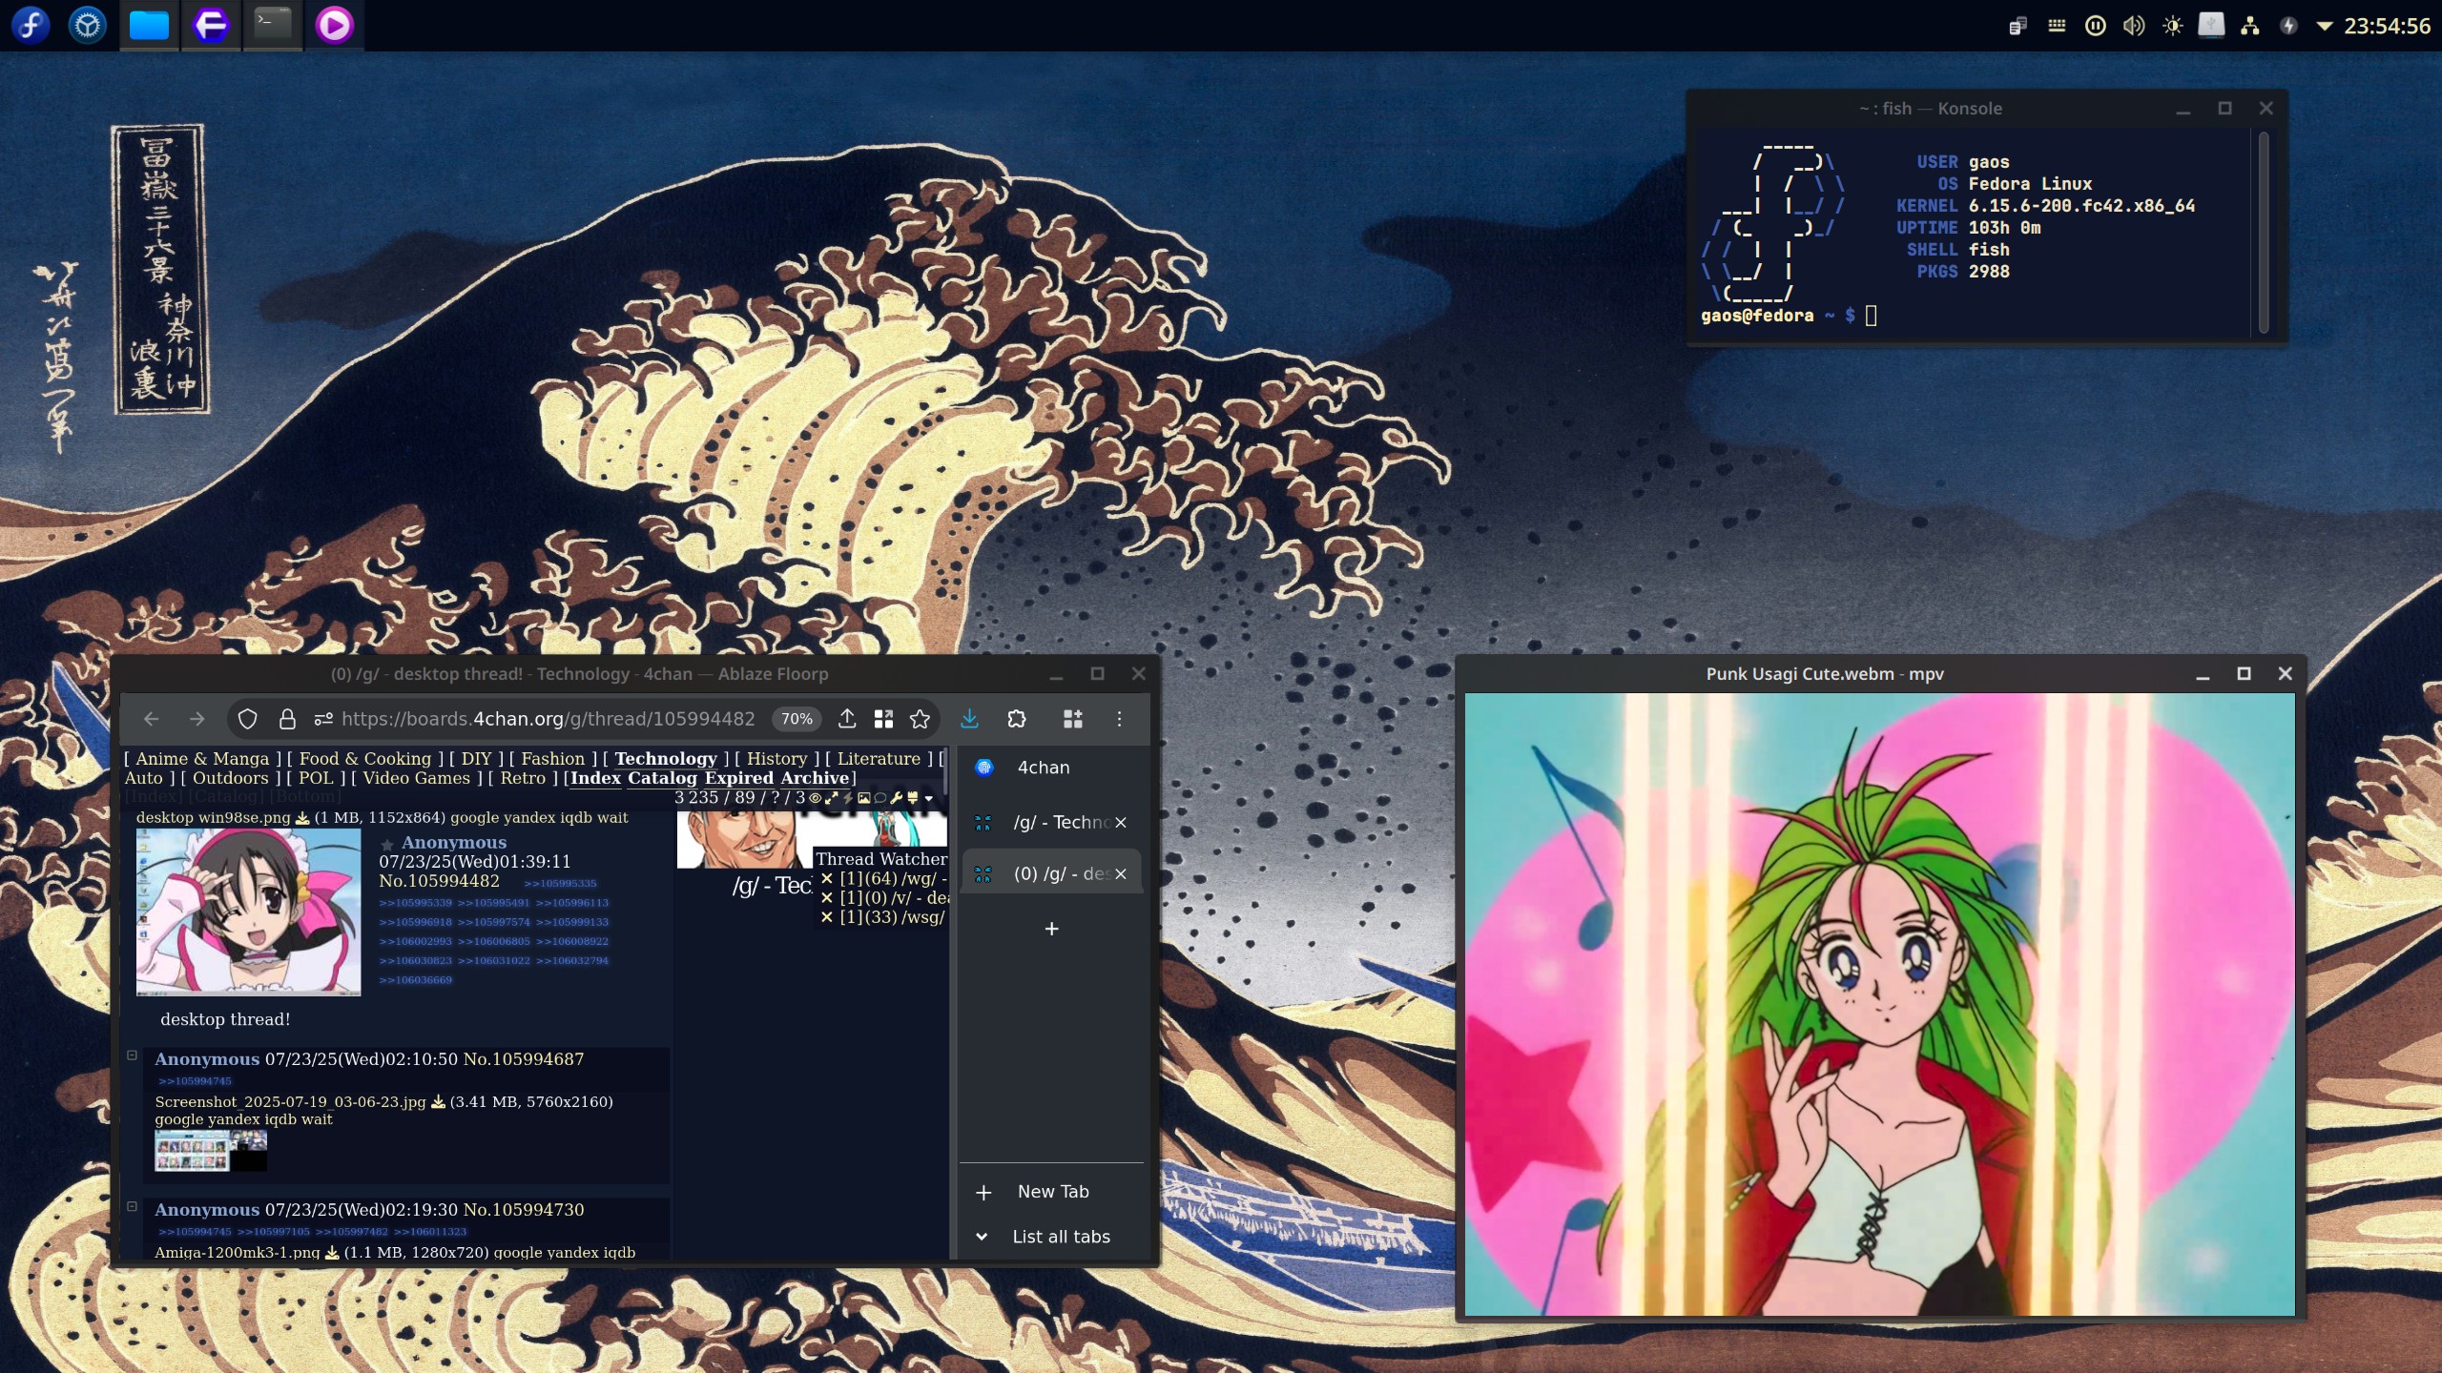Viewport: 2442px width, 1373px height.
Task: Open the Anime & Manga board link
Action: click(x=202, y=759)
